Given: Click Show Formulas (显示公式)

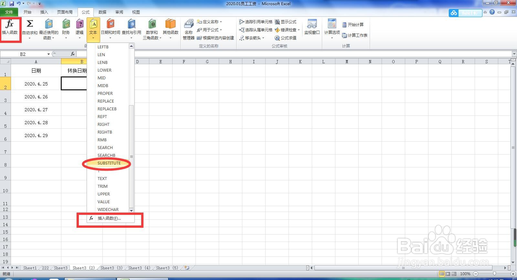Looking at the screenshot, I should [x=286, y=22].
